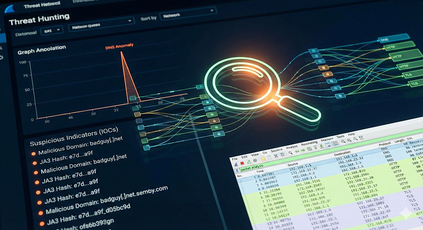
Task: Open the Edit menu in packet window
Action: pyautogui.click(x=244, y=157)
